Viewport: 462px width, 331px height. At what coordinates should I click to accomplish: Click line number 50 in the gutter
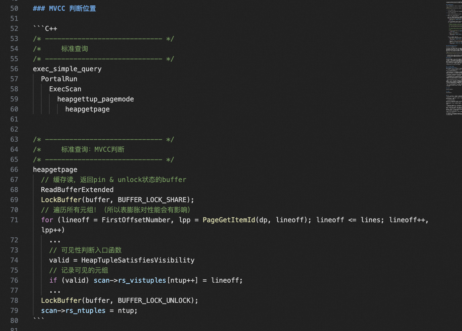click(x=14, y=8)
